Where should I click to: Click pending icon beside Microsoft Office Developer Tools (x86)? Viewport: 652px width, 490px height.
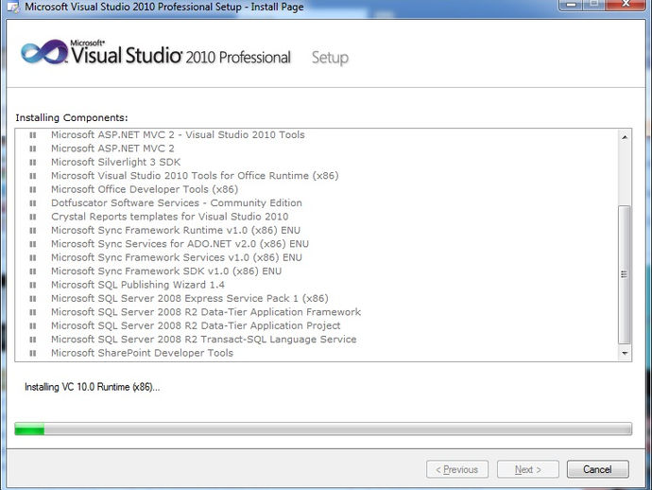pos(33,189)
